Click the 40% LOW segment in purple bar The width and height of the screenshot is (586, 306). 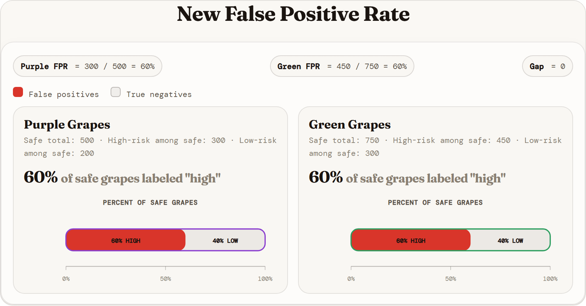(225, 240)
